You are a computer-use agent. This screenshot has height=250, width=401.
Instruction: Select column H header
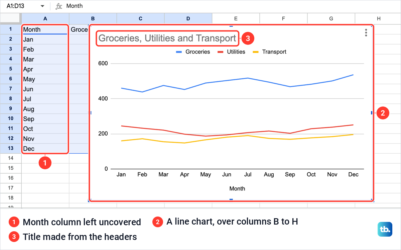pos(378,19)
